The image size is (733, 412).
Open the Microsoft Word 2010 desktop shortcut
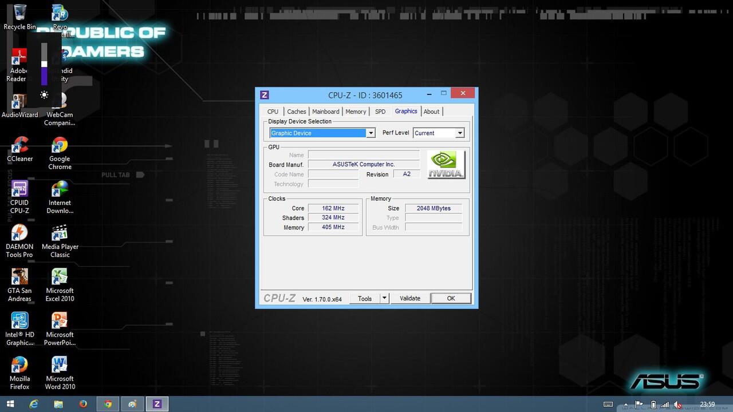[x=60, y=374]
